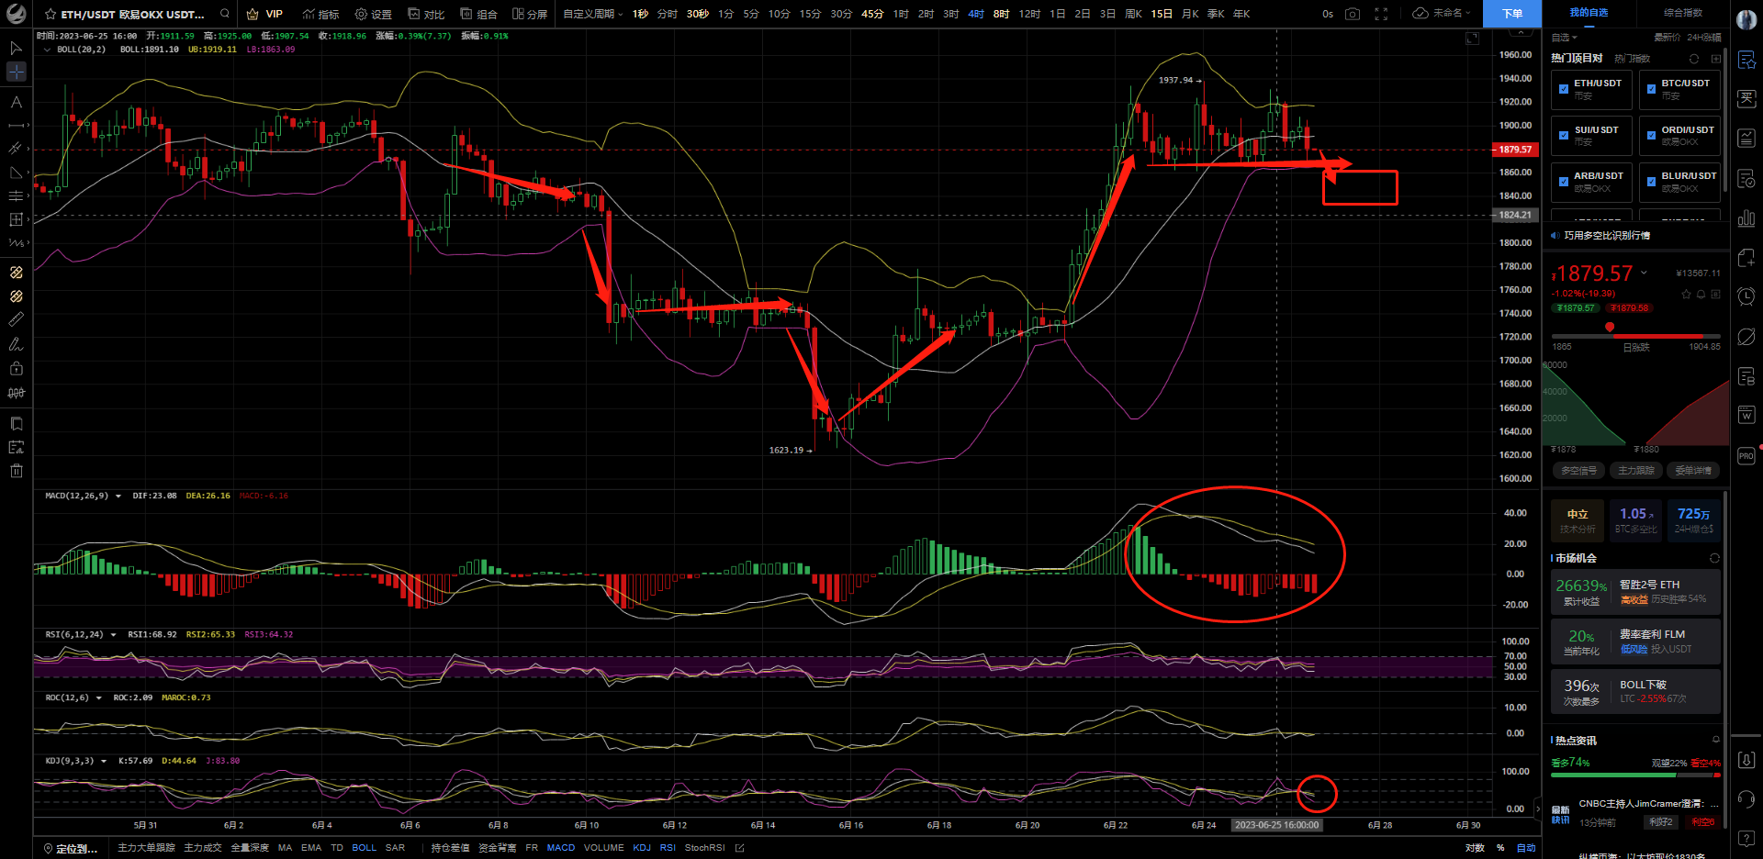The width and height of the screenshot is (1763, 859).
Task: Select the 4时 timeframe
Action: [x=976, y=14]
